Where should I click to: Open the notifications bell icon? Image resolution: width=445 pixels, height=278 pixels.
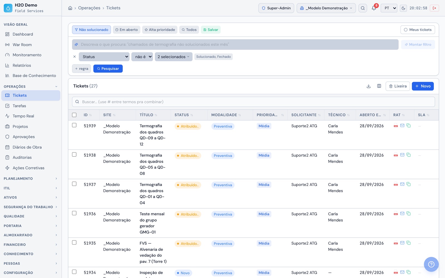374,8
